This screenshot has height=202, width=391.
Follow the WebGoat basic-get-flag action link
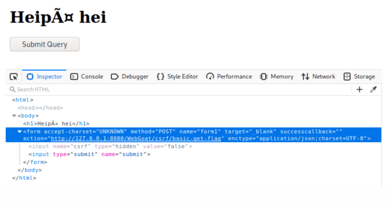[136, 138]
